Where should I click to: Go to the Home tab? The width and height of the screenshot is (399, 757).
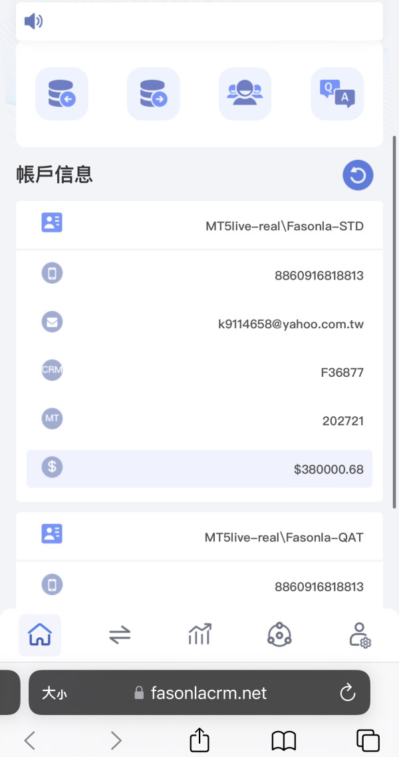[x=40, y=635]
